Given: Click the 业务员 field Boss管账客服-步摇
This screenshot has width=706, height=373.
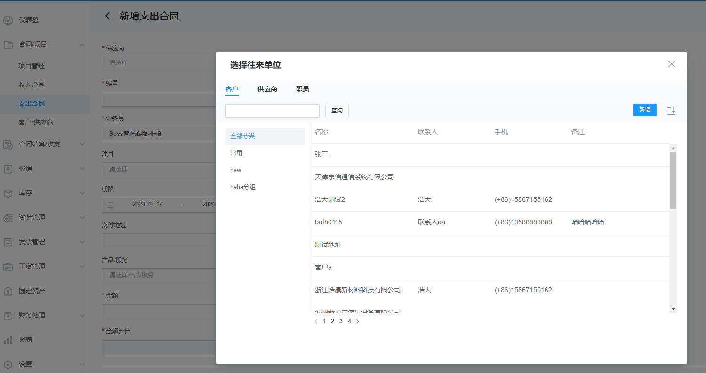Looking at the screenshot, I should point(159,134).
